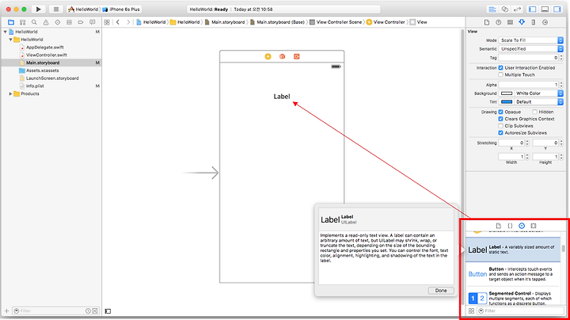Open the Connections inspector
The width and height of the screenshot is (570, 320).
pos(545,22)
